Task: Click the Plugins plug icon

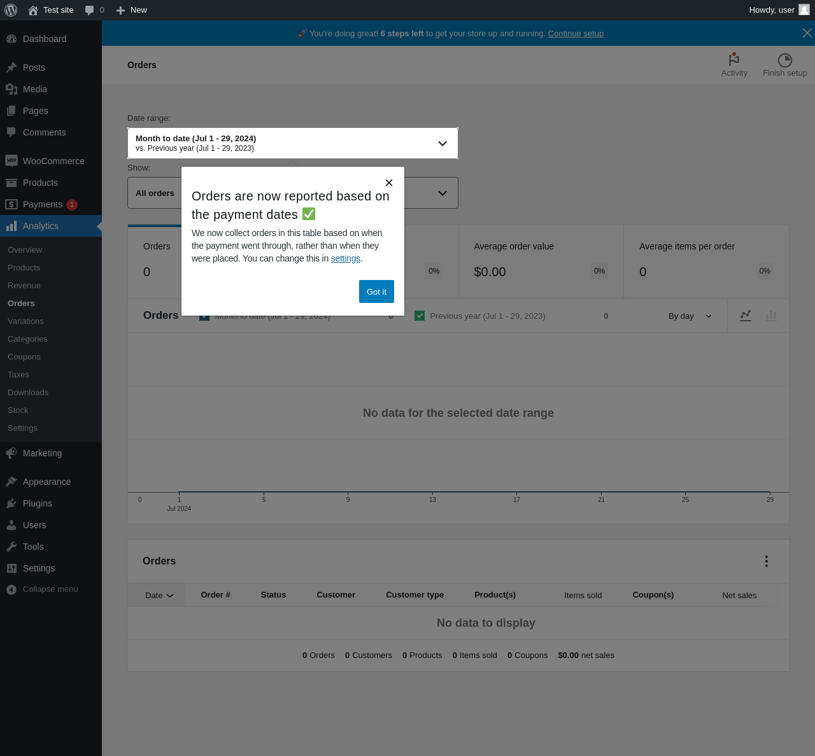Action: point(11,503)
